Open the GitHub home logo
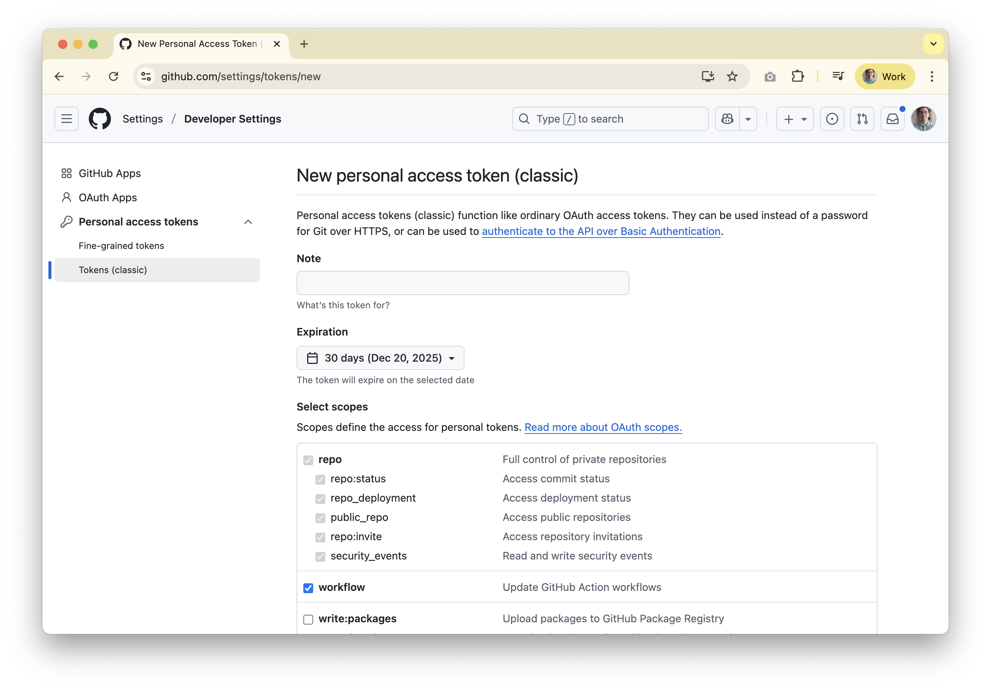Screen dimensions: 991x690 coord(99,119)
